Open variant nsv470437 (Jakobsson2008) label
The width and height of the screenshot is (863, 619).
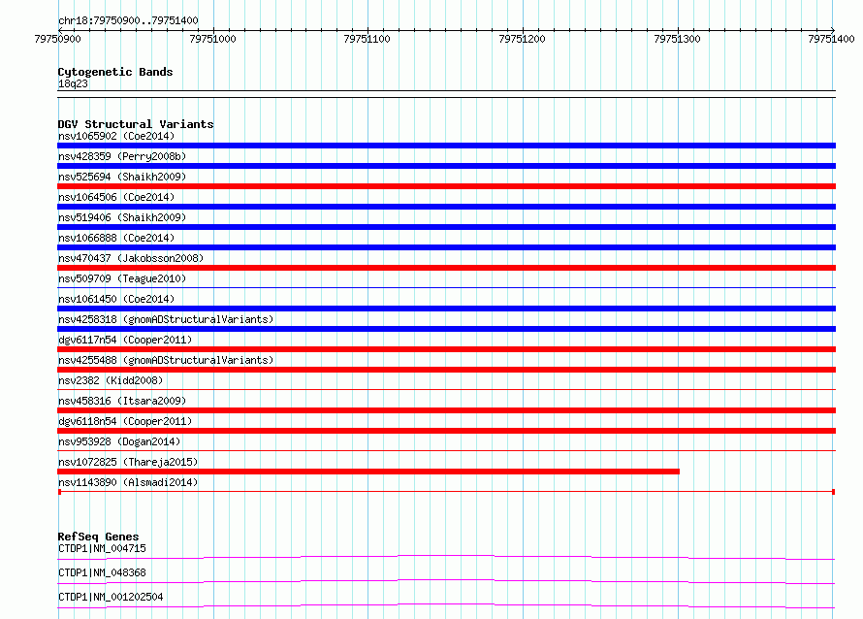pyautogui.click(x=131, y=258)
